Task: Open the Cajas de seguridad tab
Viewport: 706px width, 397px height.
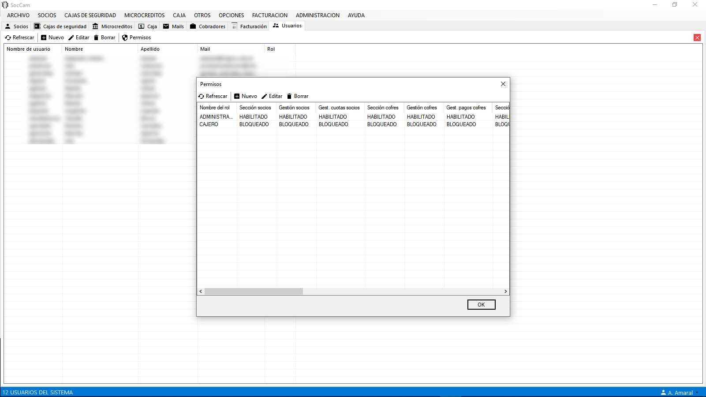Action: click(x=60, y=26)
